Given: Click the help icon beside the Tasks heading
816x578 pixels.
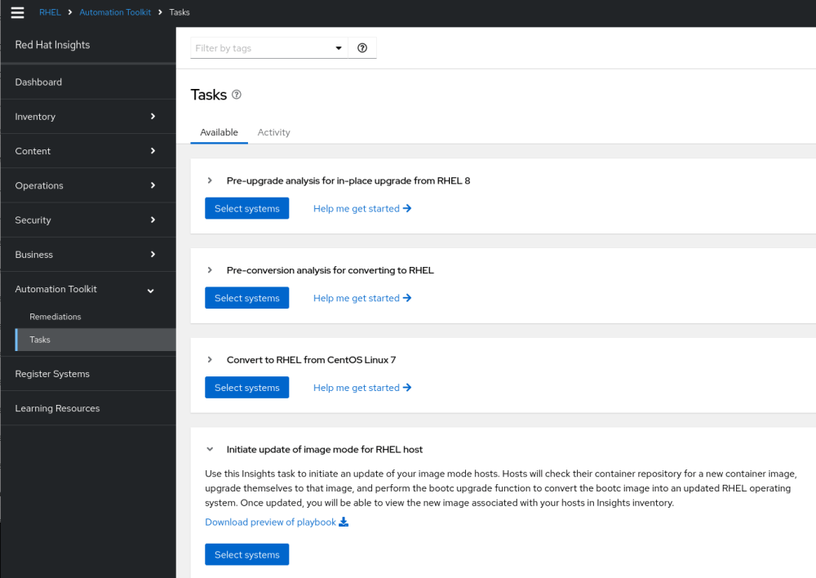Looking at the screenshot, I should (236, 95).
